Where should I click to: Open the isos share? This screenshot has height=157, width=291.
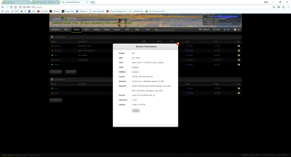[x=56, y=55]
